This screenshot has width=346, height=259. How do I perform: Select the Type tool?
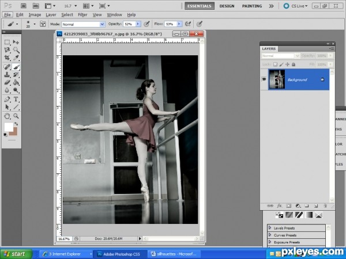point(16,99)
